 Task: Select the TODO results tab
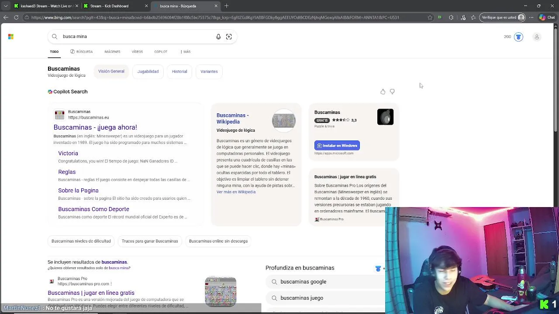pyautogui.click(x=54, y=52)
